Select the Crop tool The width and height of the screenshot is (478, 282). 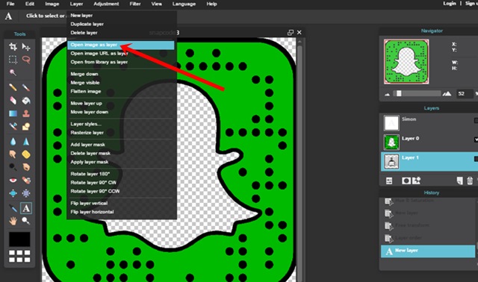[13, 46]
